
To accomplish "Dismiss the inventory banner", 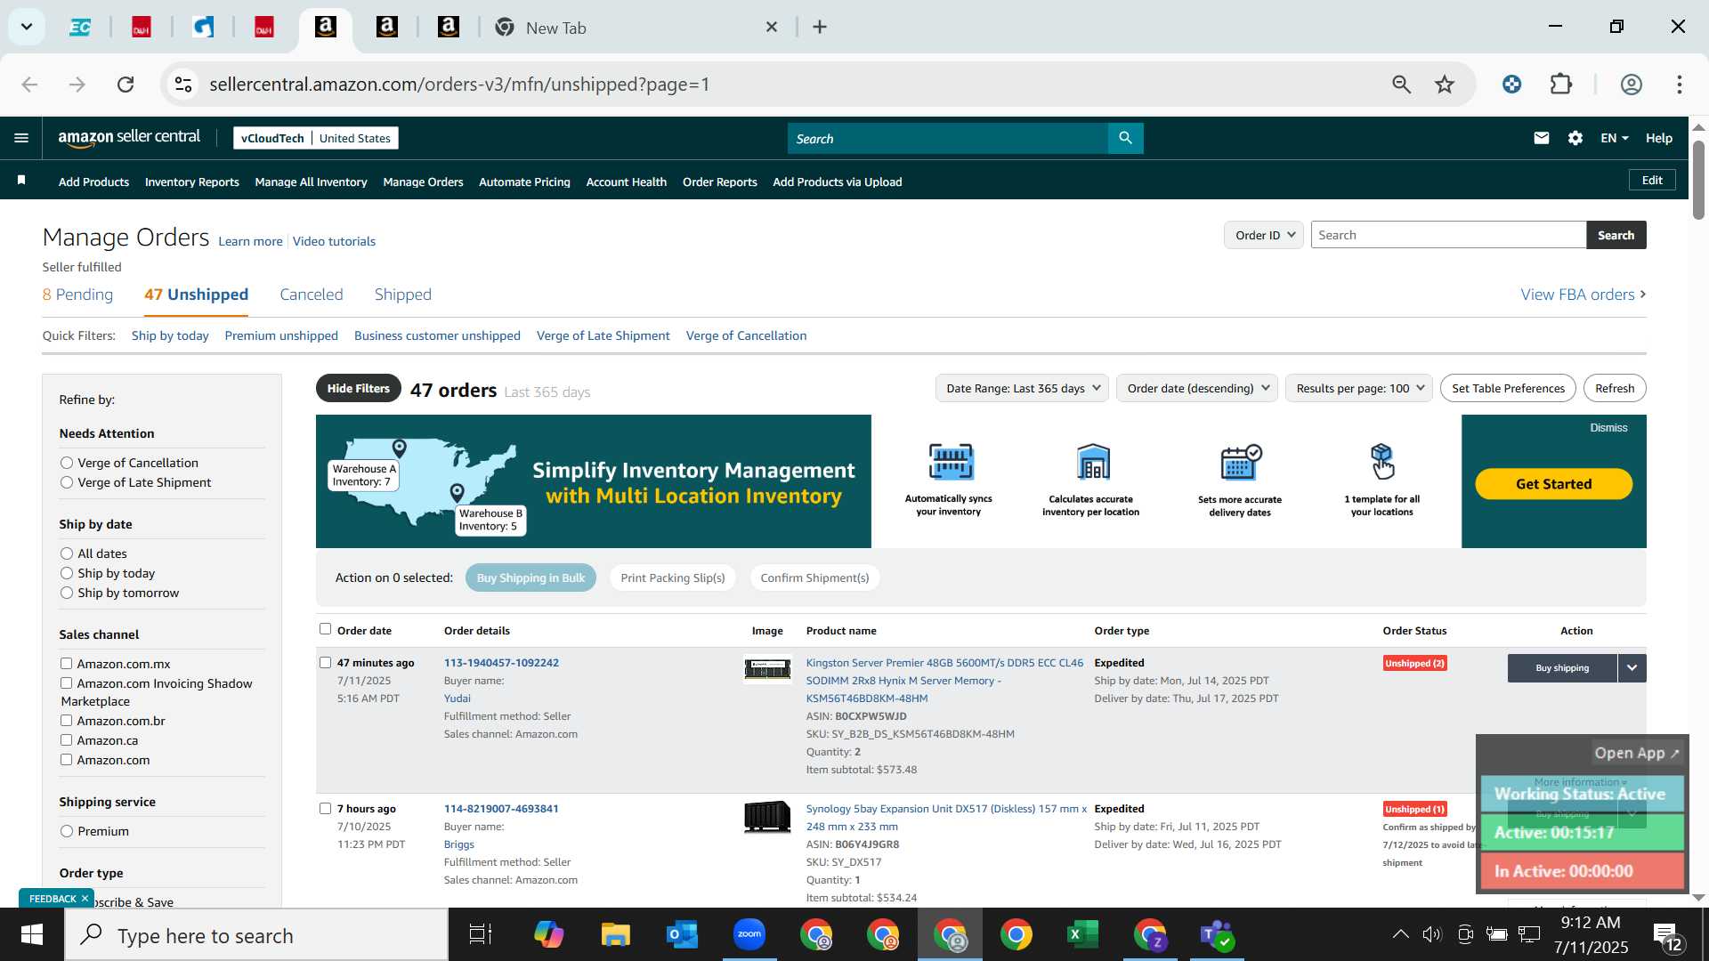I will (1608, 428).
